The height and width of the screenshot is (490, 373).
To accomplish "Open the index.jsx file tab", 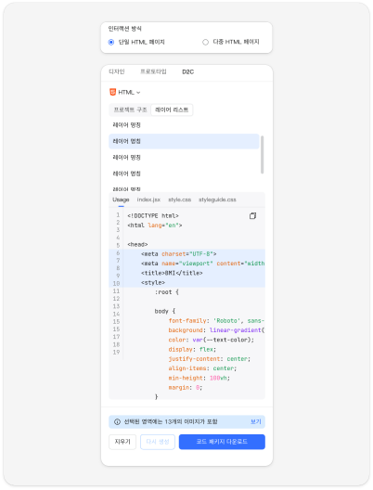I will point(148,200).
